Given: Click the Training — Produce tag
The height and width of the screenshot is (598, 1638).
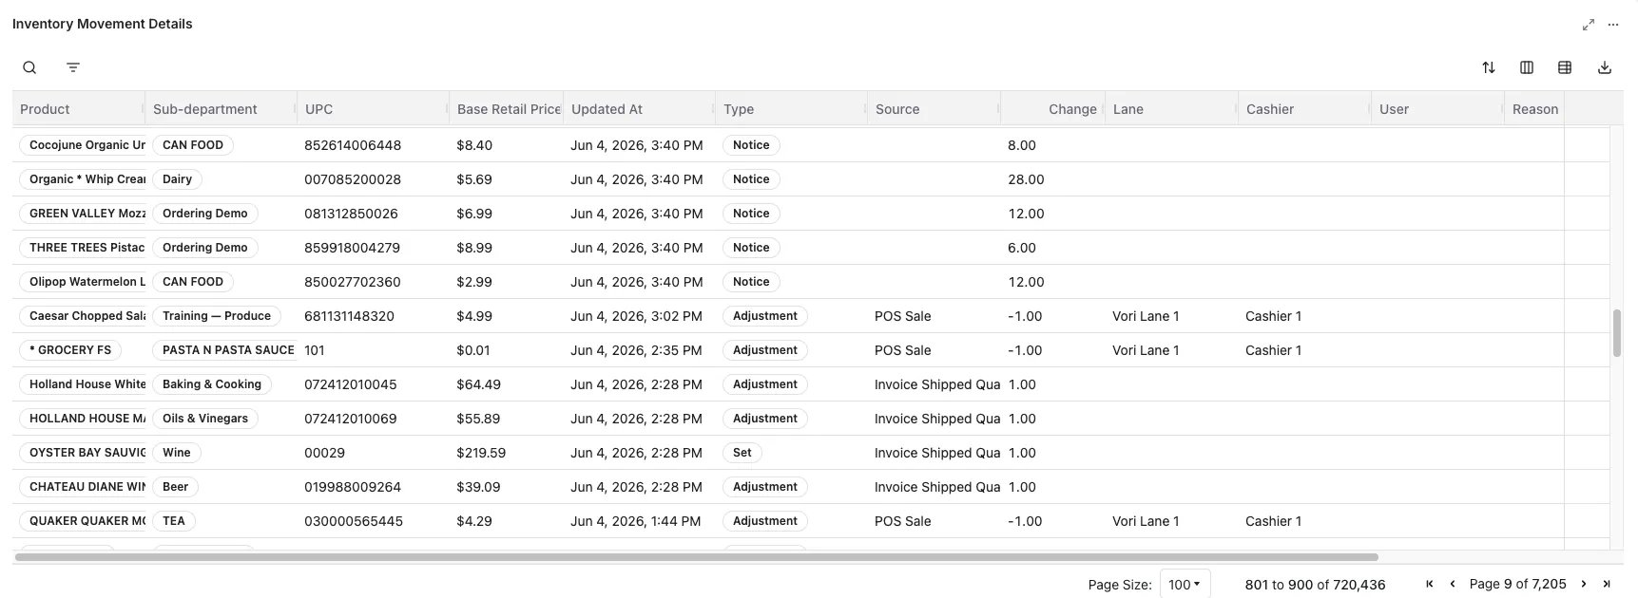Looking at the screenshot, I should tap(217, 316).
